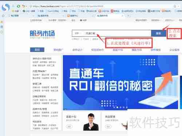
Task: Click the 服务市场 site logo
Action: pos(42,35)
